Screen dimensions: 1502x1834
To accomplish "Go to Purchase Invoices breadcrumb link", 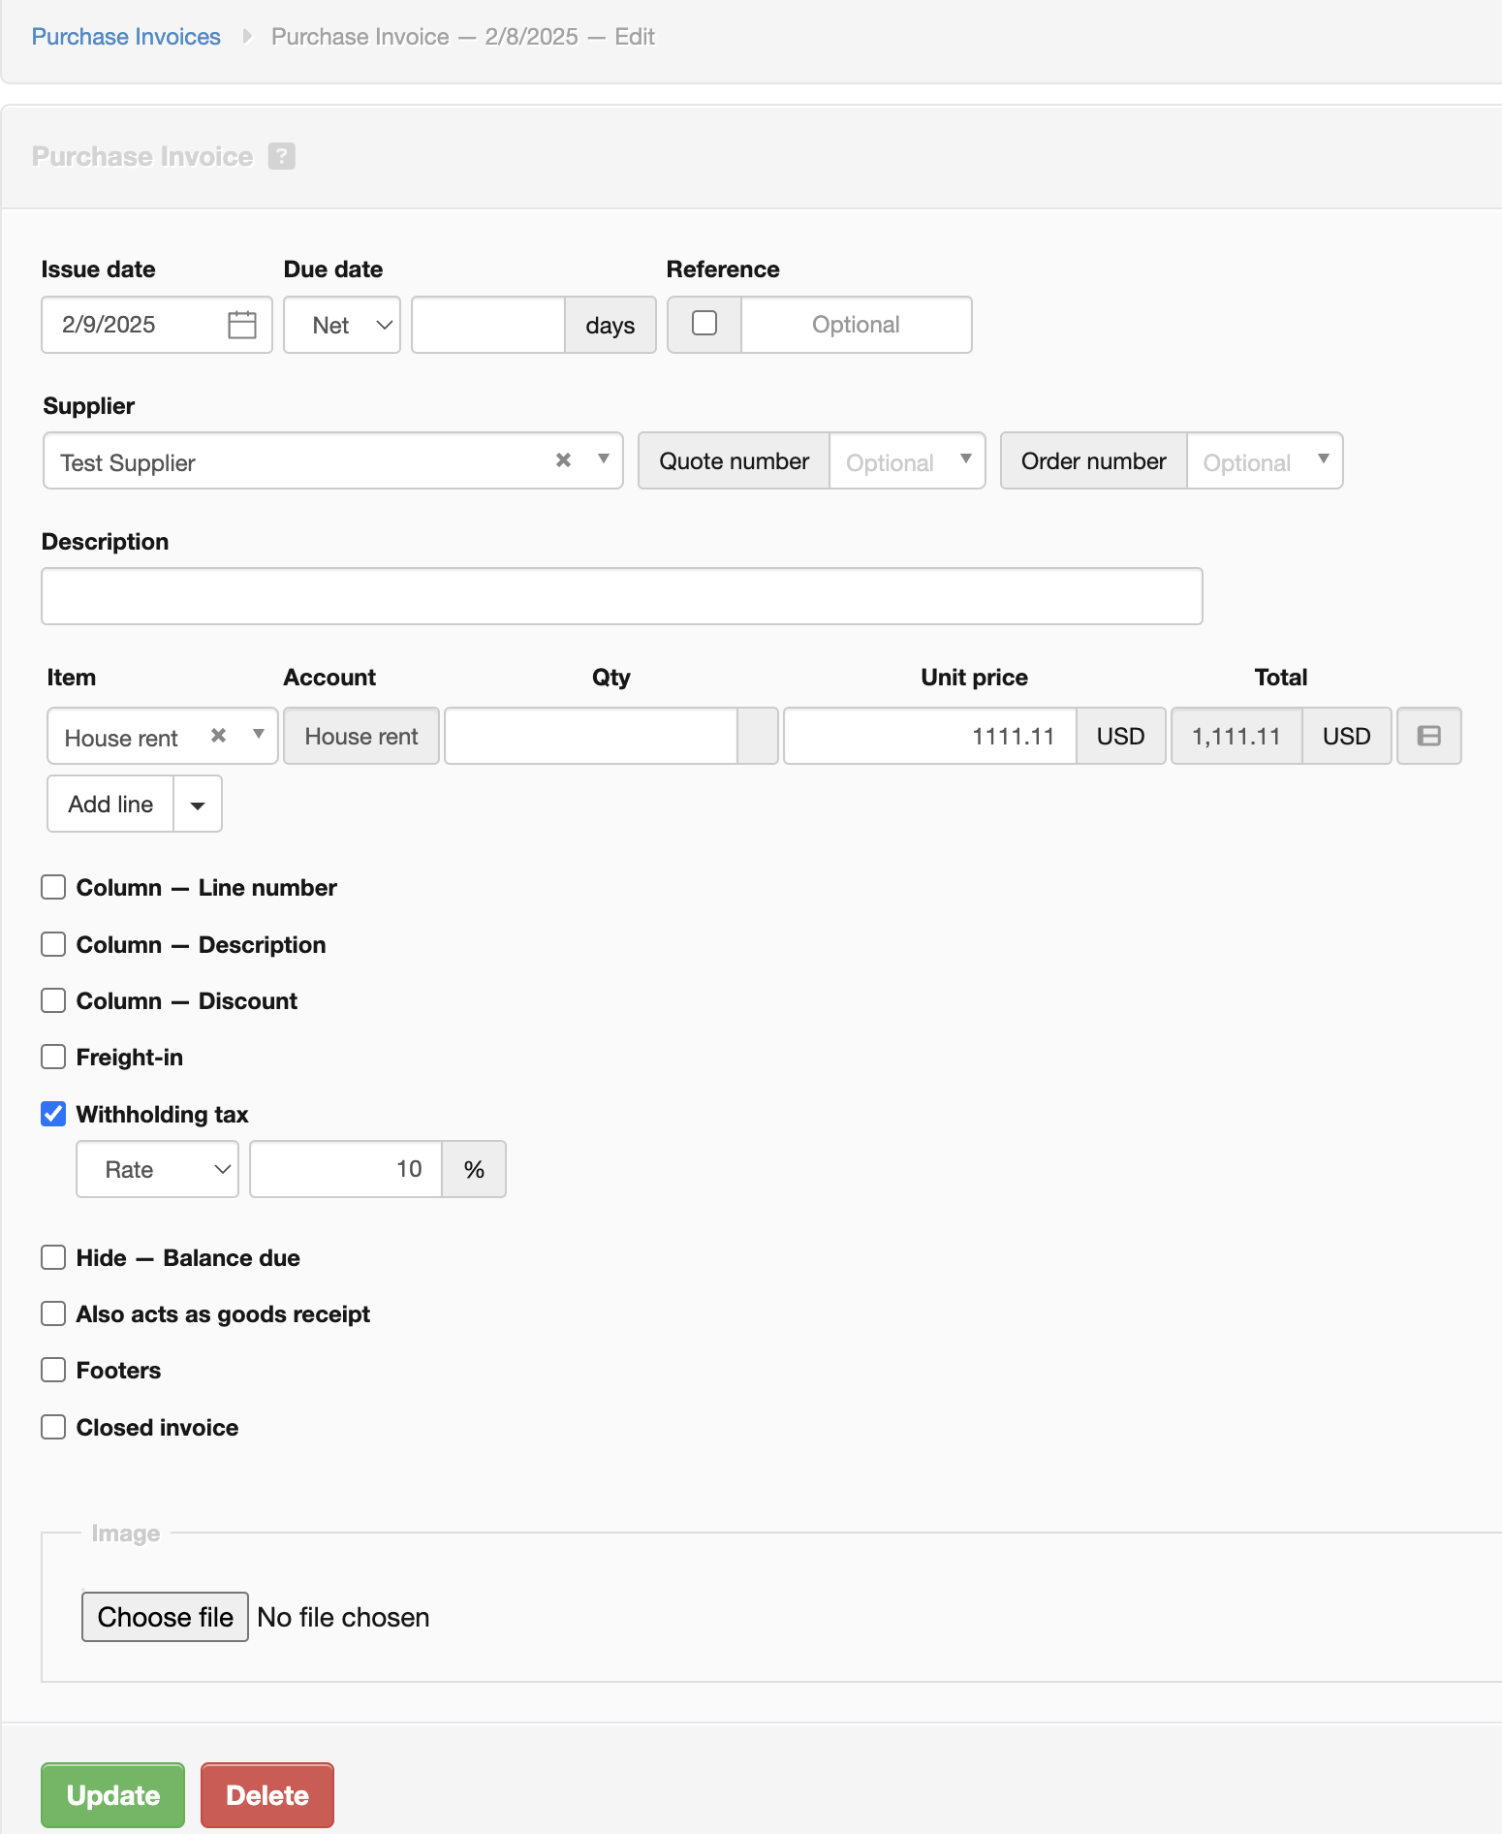I will [126, 37].
